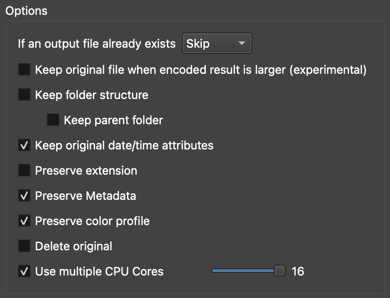Click the CPU cores slider handle

(280, 271)
